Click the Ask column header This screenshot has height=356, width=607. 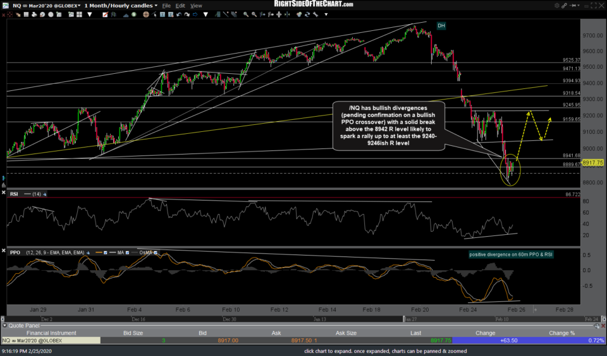coord(276,333)
